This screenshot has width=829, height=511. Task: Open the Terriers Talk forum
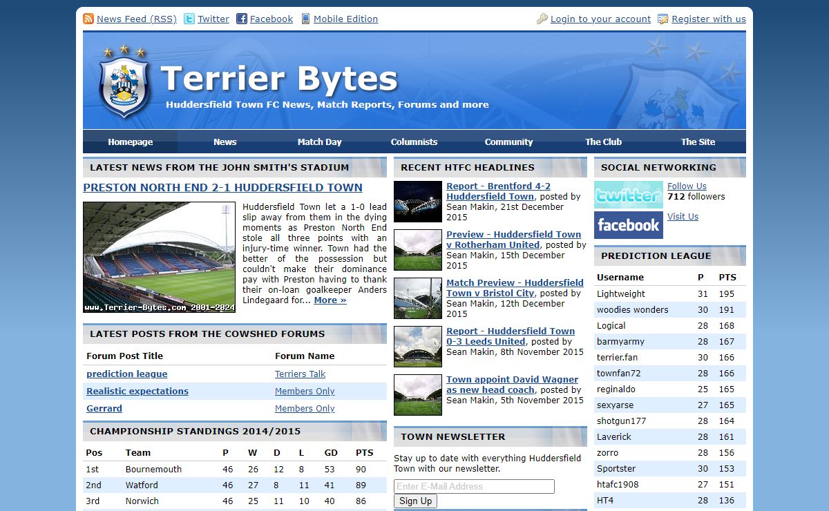300,374
